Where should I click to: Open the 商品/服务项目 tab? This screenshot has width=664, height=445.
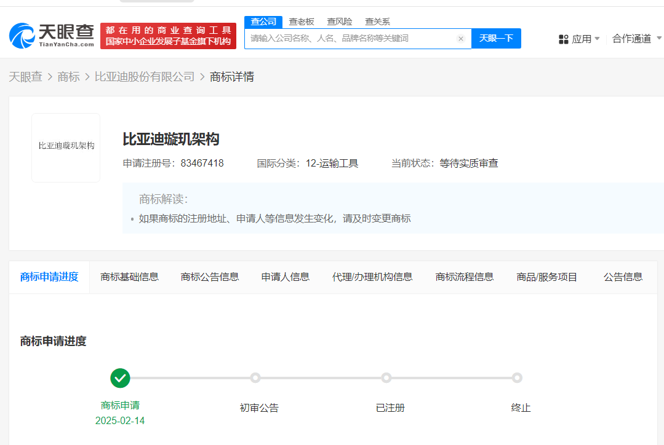[x=546, y=277]
